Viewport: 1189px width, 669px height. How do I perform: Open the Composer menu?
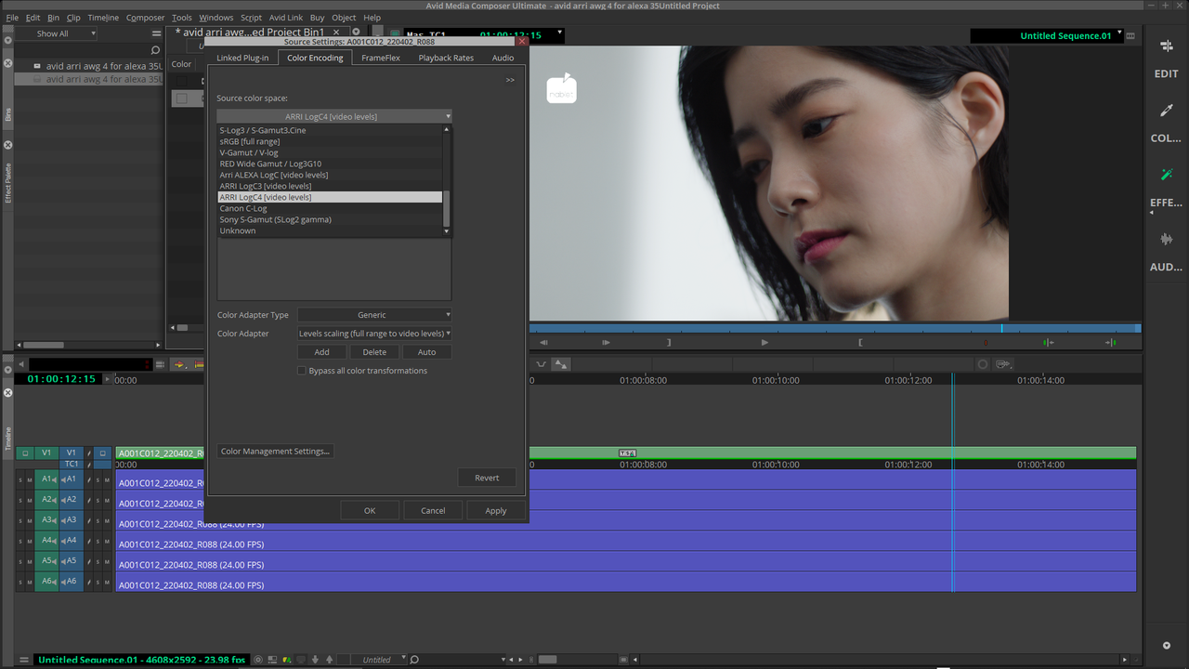tap(145, 18)
